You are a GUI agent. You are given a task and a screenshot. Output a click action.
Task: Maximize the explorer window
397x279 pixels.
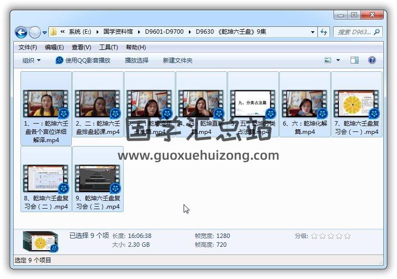354,15
